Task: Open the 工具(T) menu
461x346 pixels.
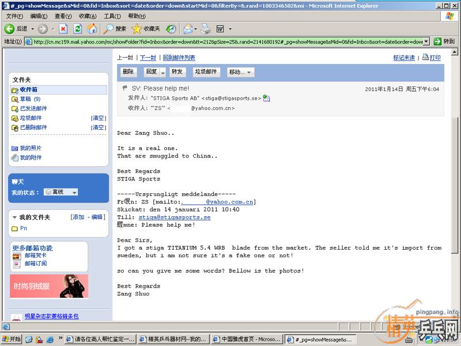Action: [x=112, y=16]
